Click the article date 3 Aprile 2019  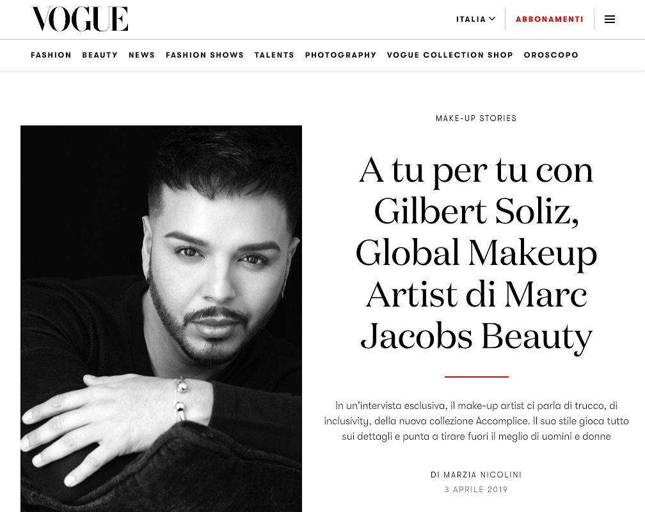[x=476, y=490]
